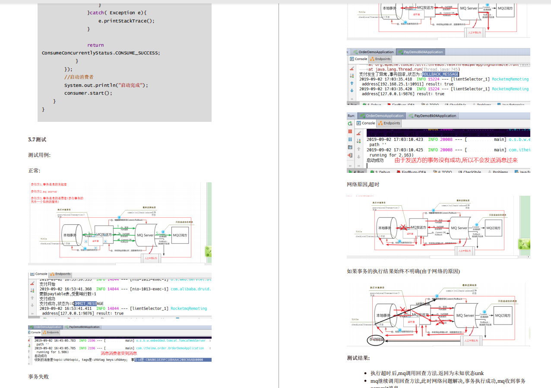
Task: Click the 正常: label
Action: pyautogui.click(x=34, y=171)
